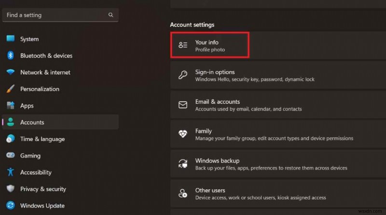Screen dimensions: 386x215
Task: Open Network & internet settings
Action: click(60, 72)
